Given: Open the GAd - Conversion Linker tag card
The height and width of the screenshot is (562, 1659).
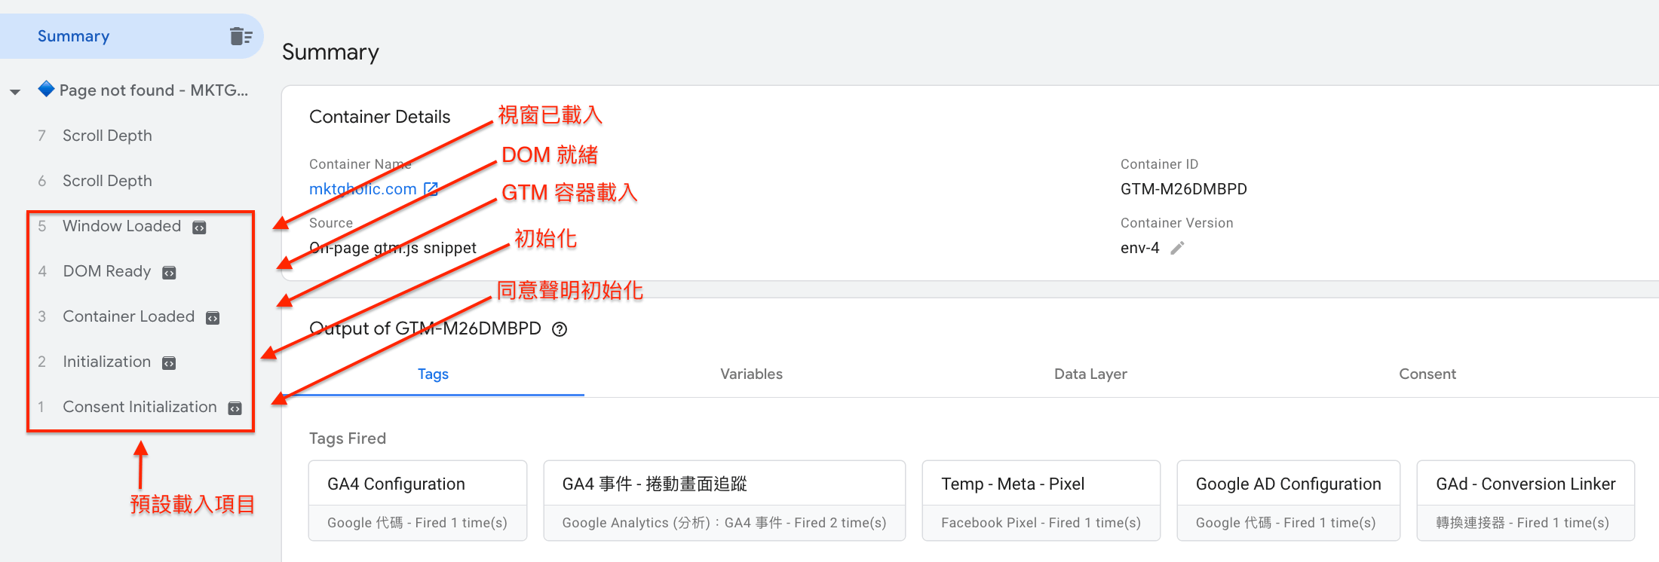Looking at the screenshot, I should (x=1526, y=500).
